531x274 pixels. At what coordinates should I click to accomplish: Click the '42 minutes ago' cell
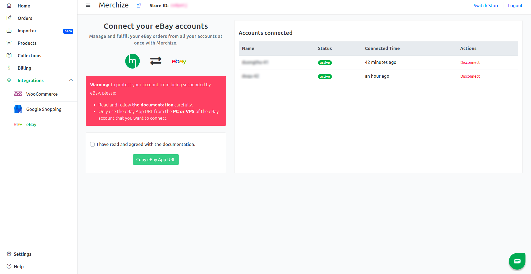tap(381, 62)
